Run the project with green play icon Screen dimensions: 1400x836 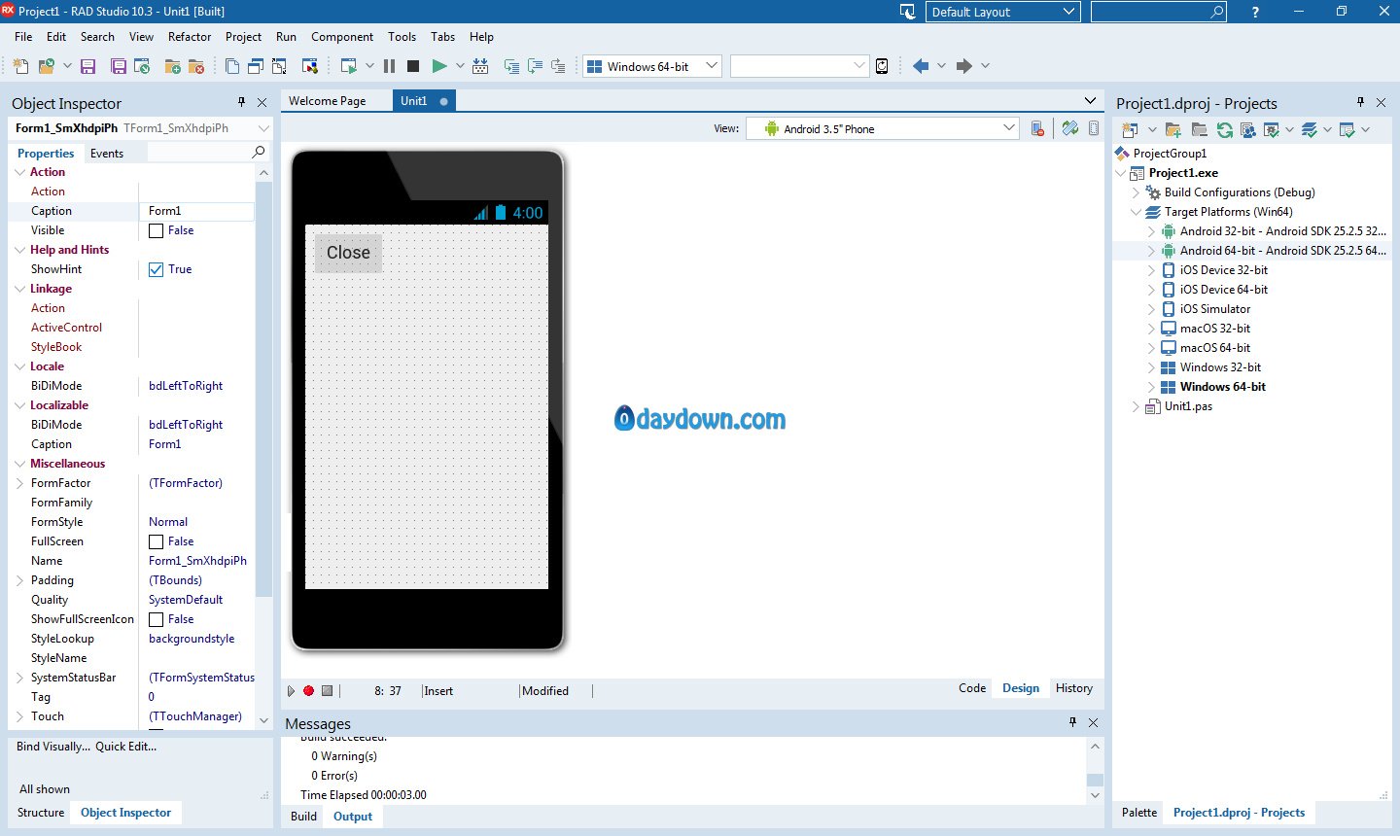439,66
